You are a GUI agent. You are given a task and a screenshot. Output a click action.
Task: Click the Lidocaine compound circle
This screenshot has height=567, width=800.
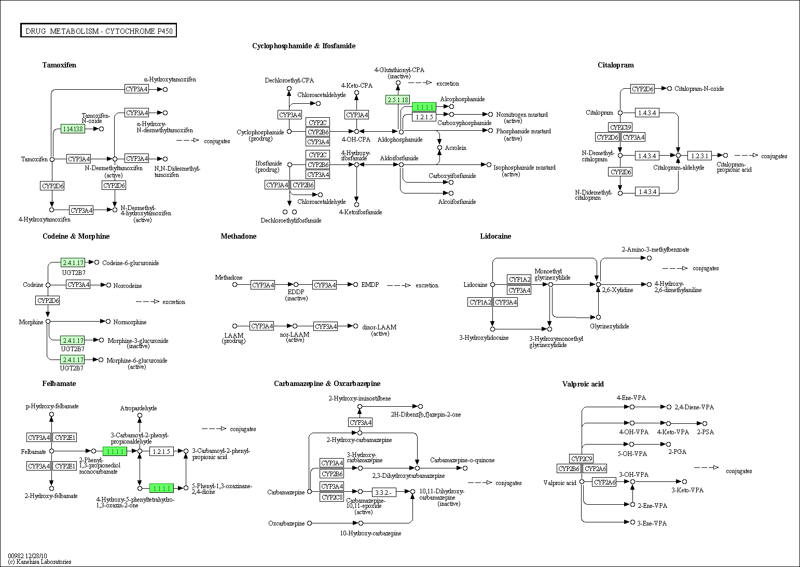(x=492, y=284)
